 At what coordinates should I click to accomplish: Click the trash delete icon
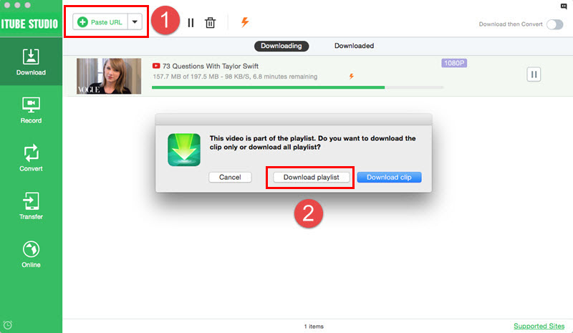210,23
